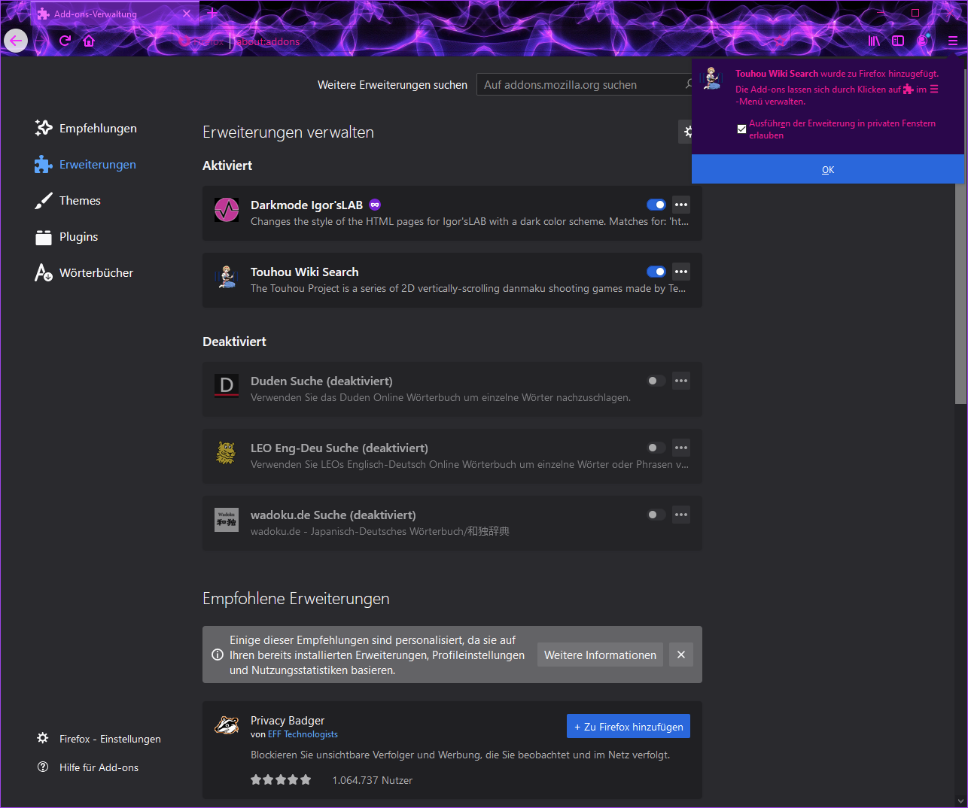Reload the current page
968x808 pixels.
[65, 41]
